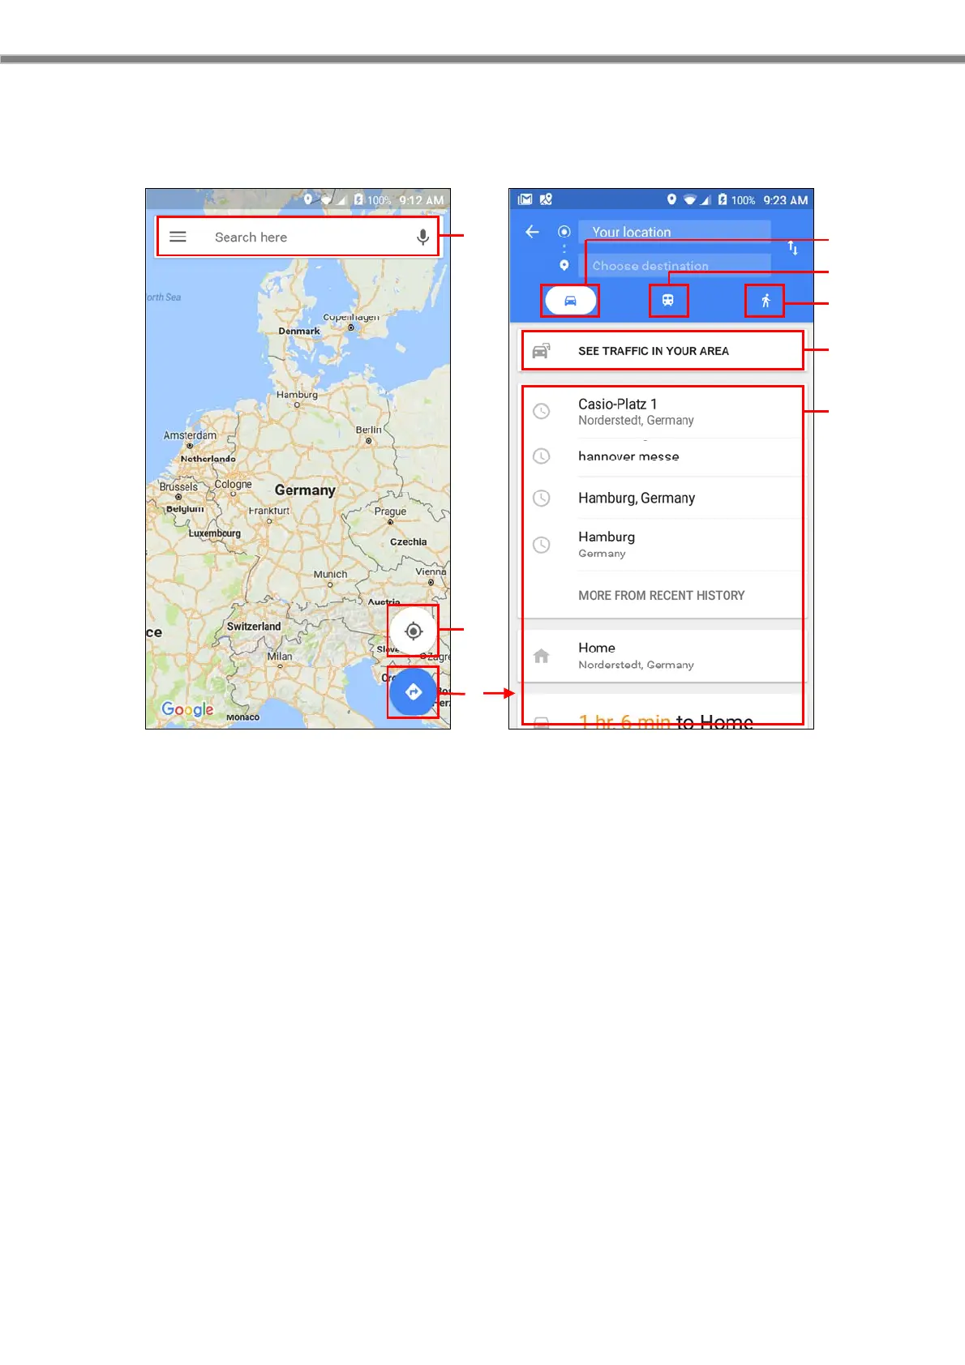Open the hamburger menu in search bar
The width and height of the screenshot is (965, 1365).
pos(178,237)
